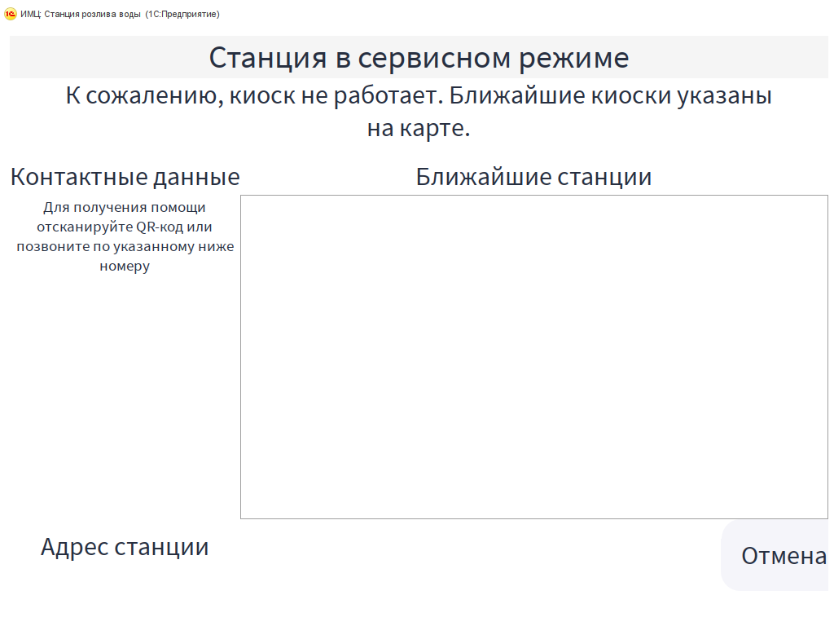Click the 'К сожалению, киоск не работает' message
This screenshot has width=834, height=626.
(419, 111)
